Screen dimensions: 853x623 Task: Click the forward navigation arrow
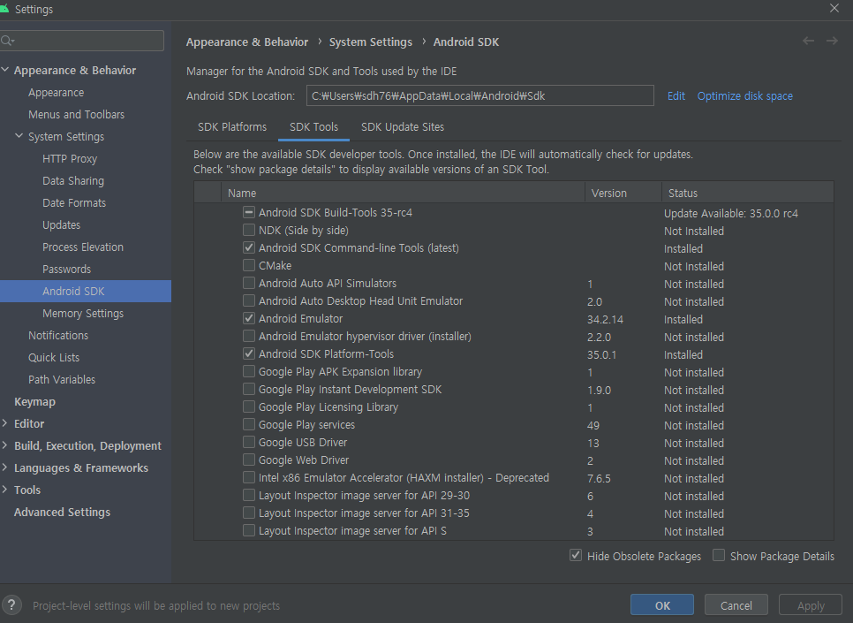[832, 41]
